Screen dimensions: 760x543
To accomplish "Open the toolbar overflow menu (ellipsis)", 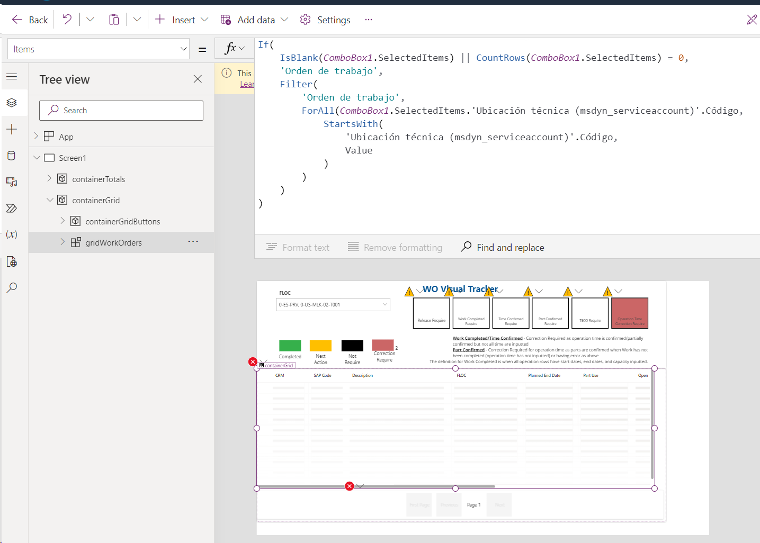I will click(x=368, y=20).
